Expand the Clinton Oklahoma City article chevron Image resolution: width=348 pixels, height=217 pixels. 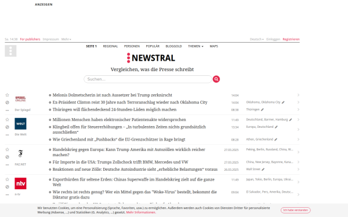(298, 102)
